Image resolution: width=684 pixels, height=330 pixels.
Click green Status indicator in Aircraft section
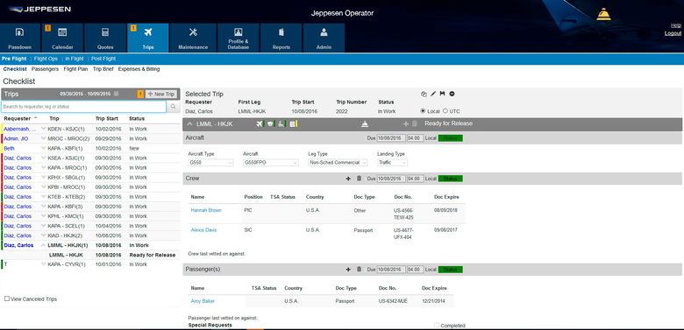tap(450, 138)
